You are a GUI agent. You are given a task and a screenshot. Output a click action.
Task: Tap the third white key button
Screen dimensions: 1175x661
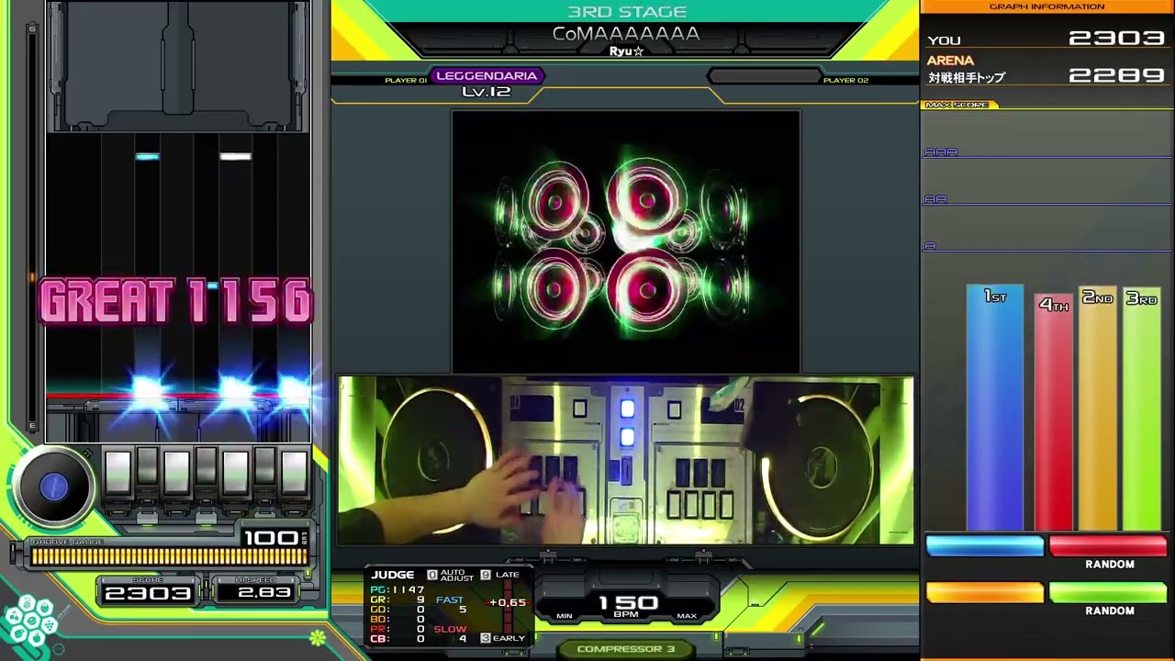coord(176,474)
